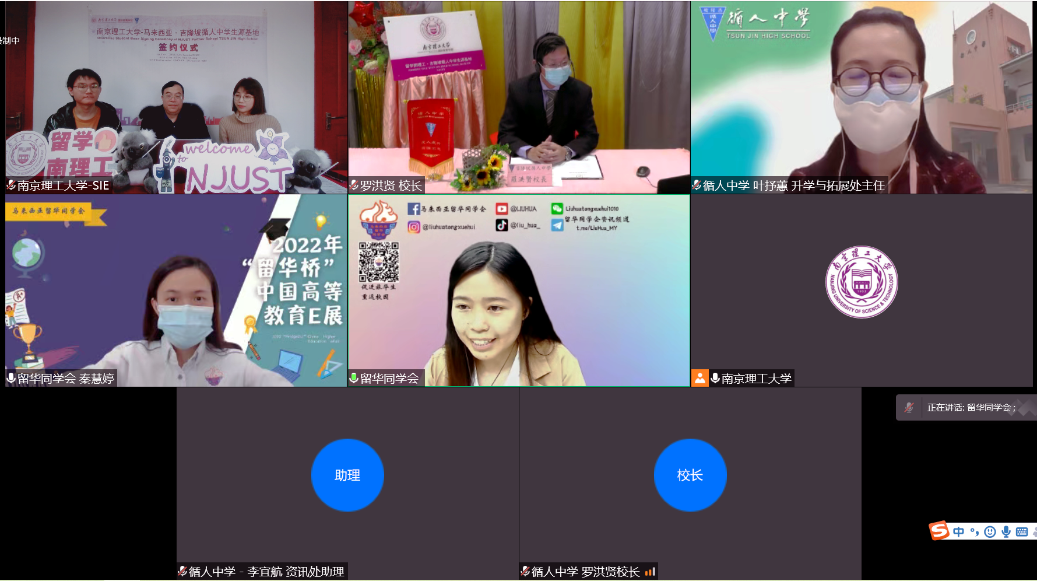
Task: Click orange host icon beside 南京理工大学
Action: click(699, 378)
